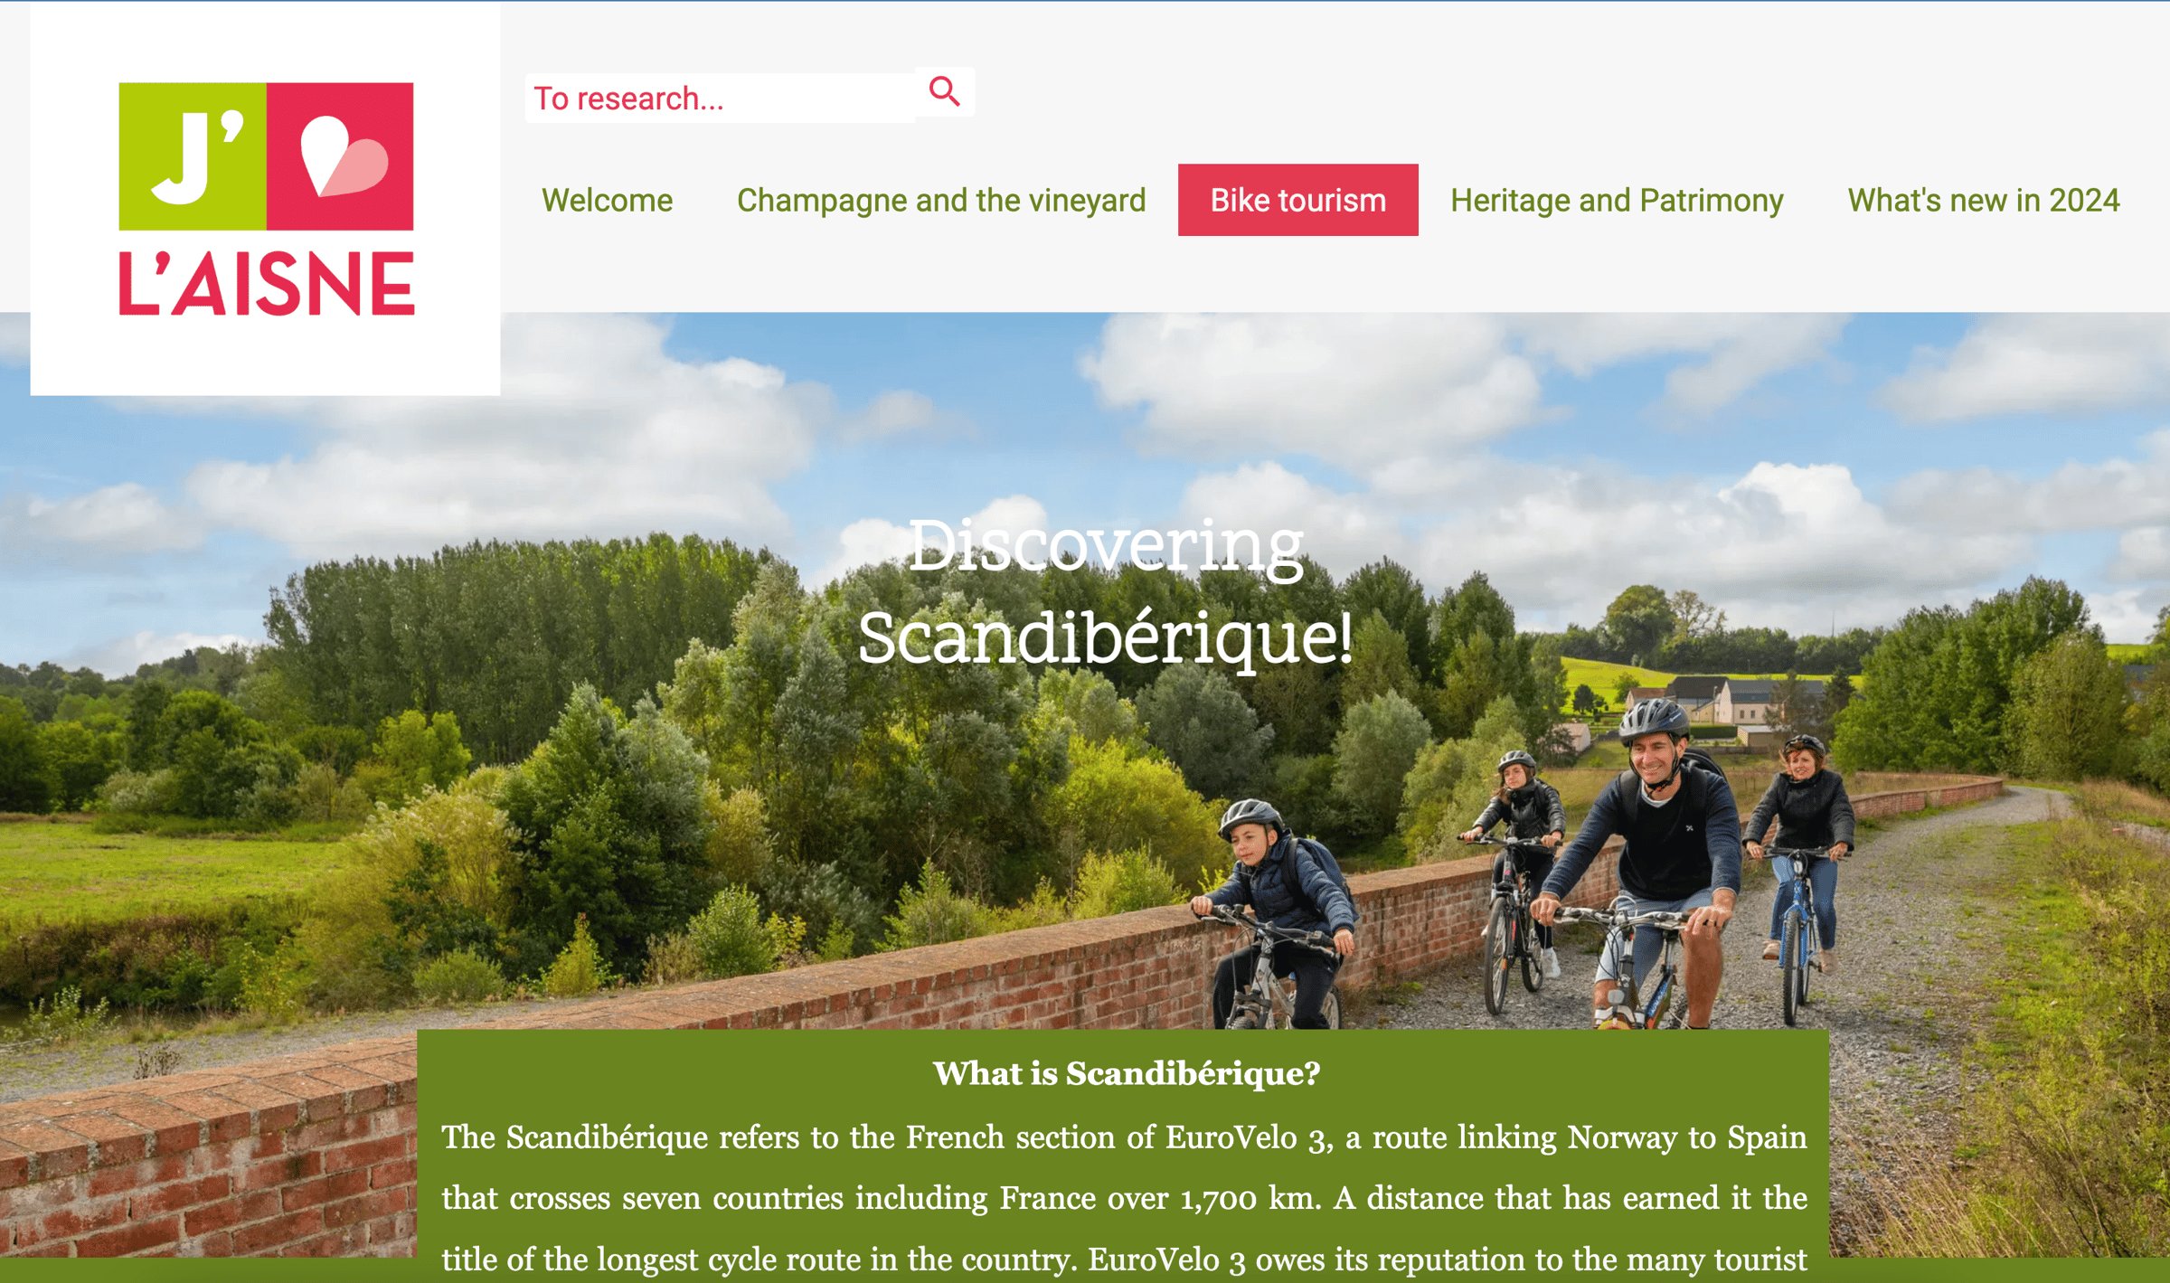This screenshot has width=2170, height=1283.
Task: Go to Heritage and Patrimony section
Action: (1617, 200)
